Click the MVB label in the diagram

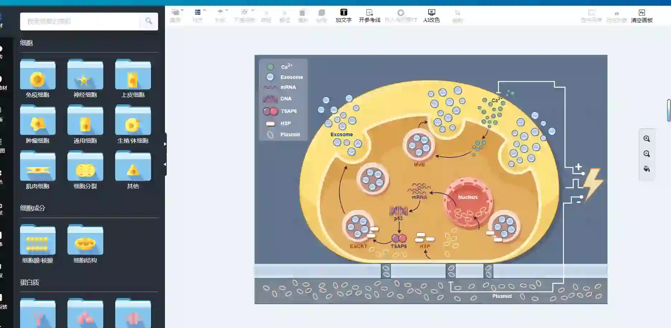[419, 165]
